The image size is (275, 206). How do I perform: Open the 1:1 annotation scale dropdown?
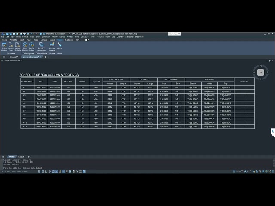click(x=251, y=171)
